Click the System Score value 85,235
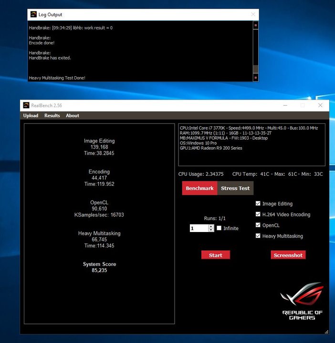 click(99, 270)
